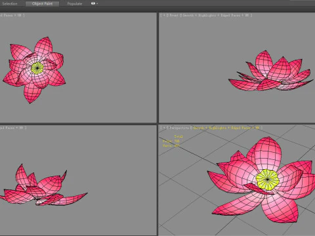Select the lotus flower in the Front viewport
Screen dimensions: 315x236
pos(271,71)
